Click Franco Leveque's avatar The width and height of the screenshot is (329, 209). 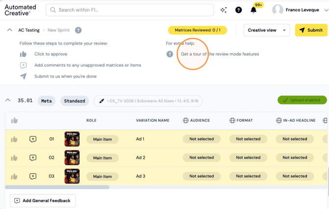pos(277,10)
